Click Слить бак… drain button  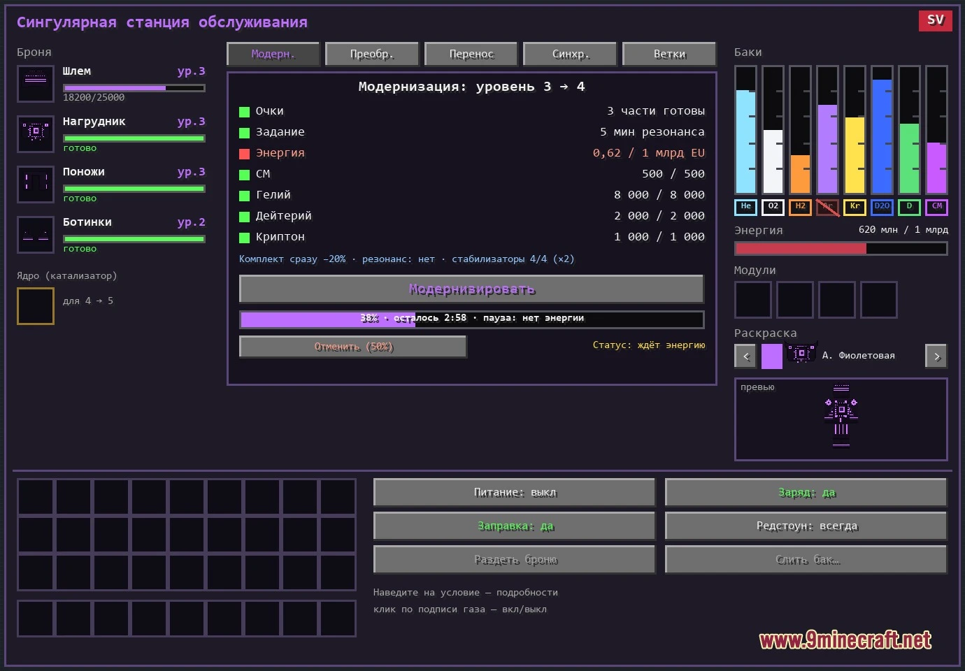[806, 559]
